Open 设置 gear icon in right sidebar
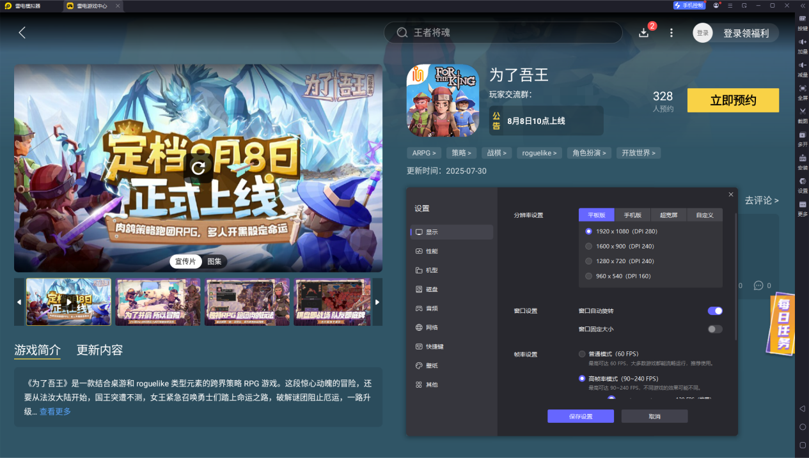This screenshot has width=809, height=458. [802, 181]
